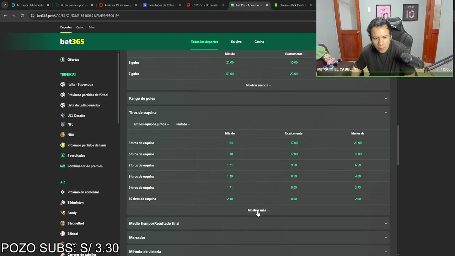This screenshot has width=455, height=256.
Task: Click the Bádminton shuttlecock icon
Action: point(63,202)
